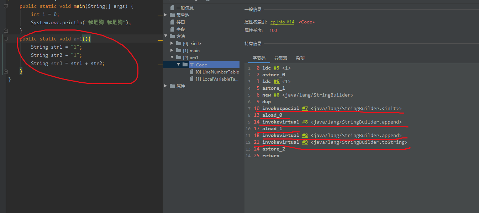
Task: Follow the #9 link of the toString call
Action: coord(305,142)
